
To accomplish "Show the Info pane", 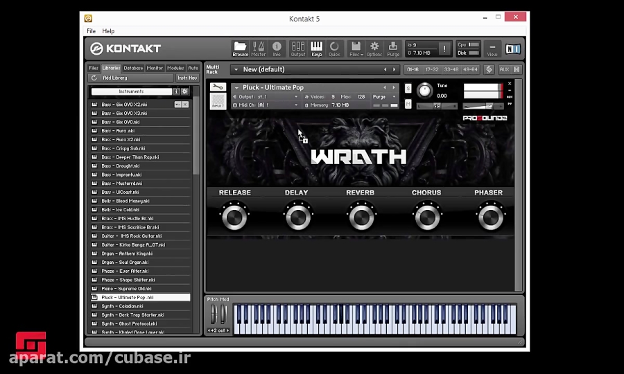I will (277, 49).
